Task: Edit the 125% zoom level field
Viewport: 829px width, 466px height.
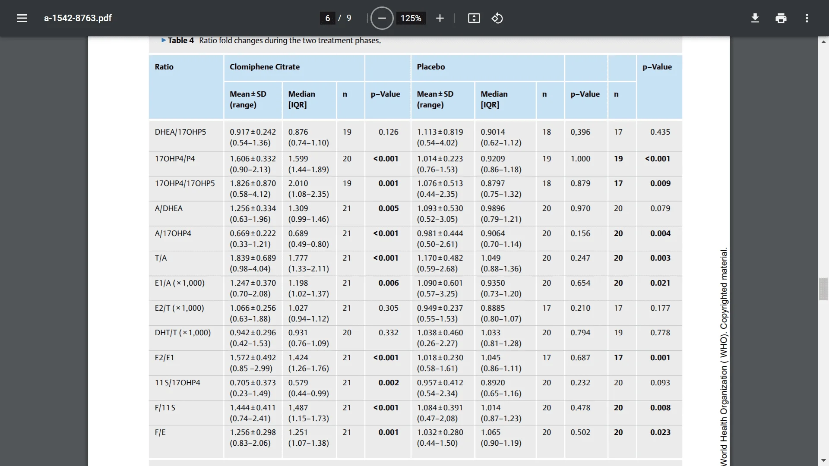Action: (411, 18)
